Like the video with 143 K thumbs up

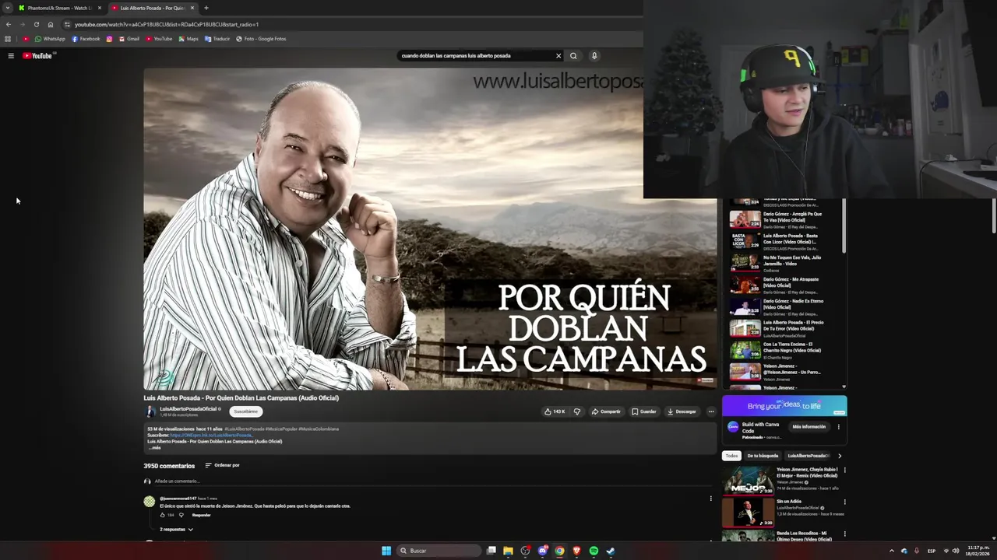point(555,411)
